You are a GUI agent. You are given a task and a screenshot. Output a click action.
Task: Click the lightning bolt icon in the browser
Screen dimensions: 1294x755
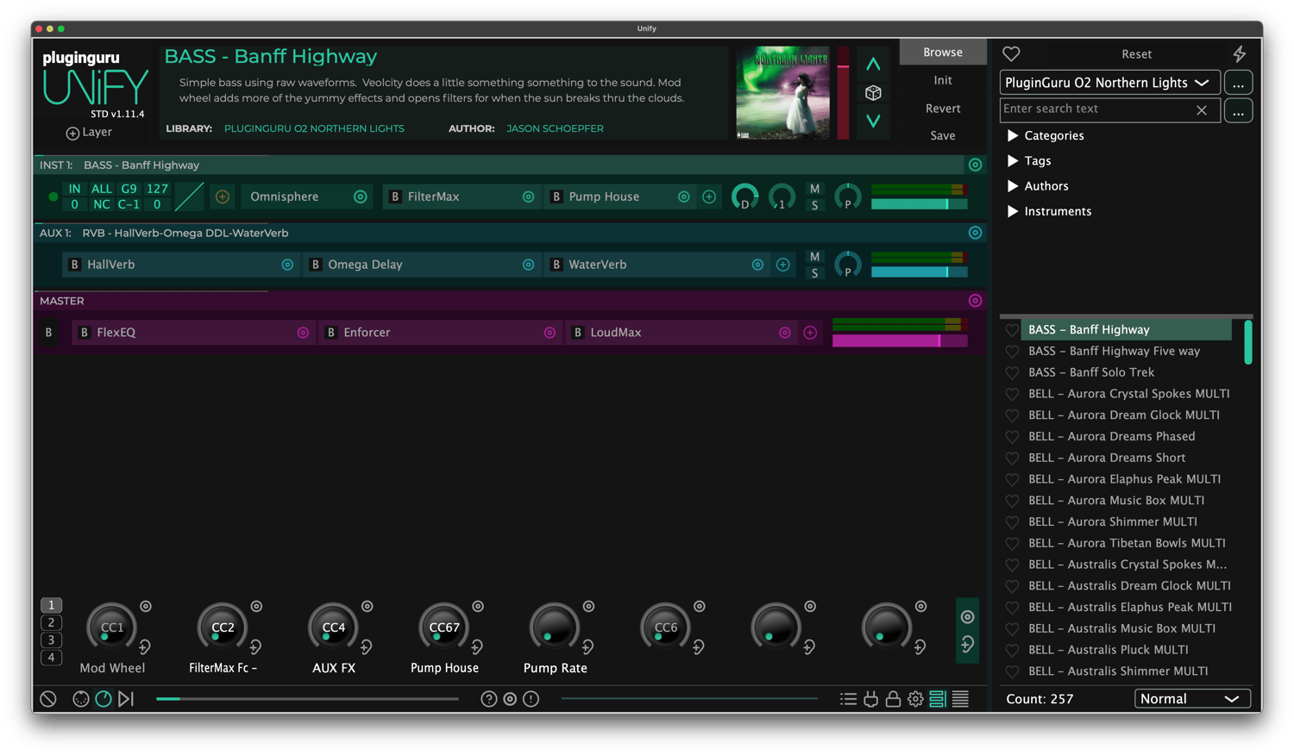1239,53
